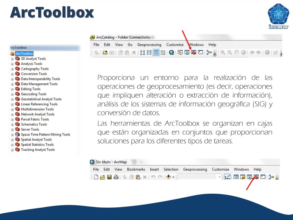
Task: Save the map using ArcMap disk icon
Action: click(109, 177)
